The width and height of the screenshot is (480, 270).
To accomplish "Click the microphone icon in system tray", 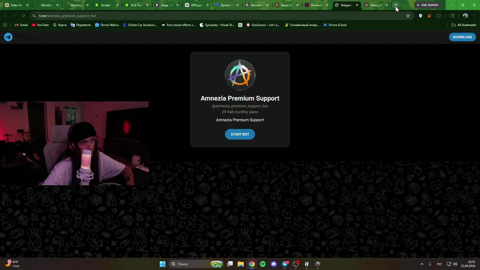I will [x=430, y=264].
